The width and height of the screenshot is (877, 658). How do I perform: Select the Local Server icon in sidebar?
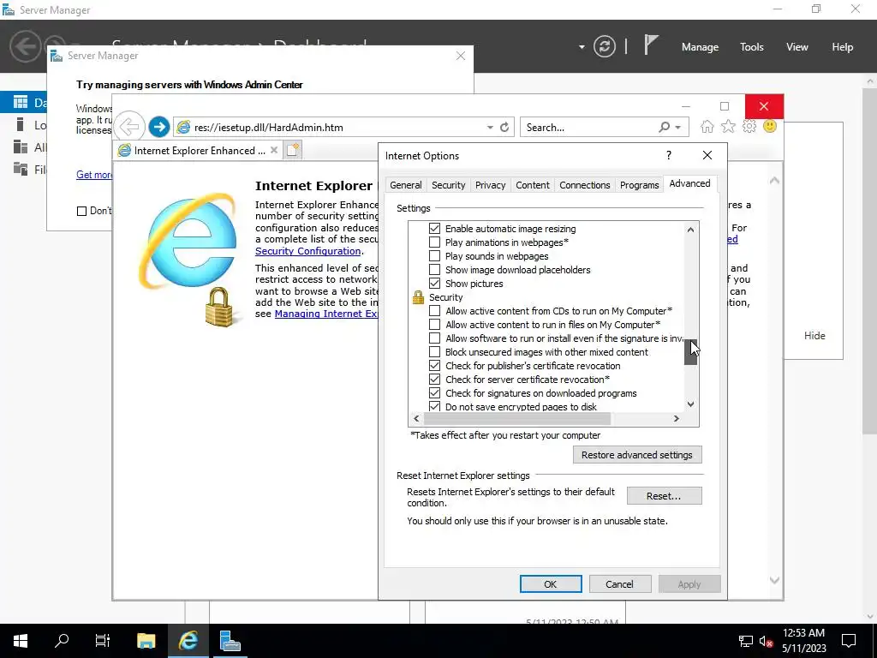coord(21,124)
